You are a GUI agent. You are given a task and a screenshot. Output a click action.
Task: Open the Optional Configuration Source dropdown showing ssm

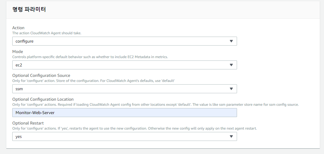click(x=124, y=89)
